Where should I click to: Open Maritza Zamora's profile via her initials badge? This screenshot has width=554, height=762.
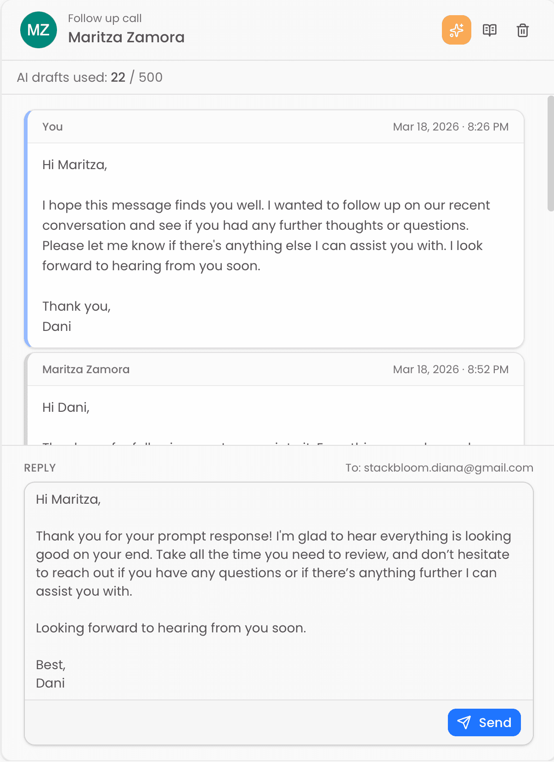(38, 29)
